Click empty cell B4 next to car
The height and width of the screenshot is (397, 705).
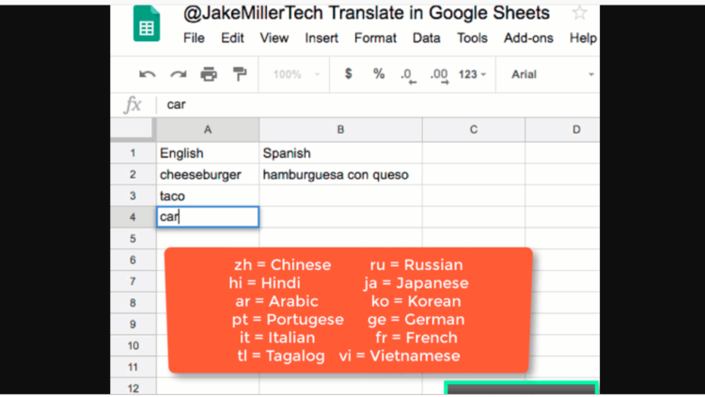pyautogui.click(x=340, y=217)
